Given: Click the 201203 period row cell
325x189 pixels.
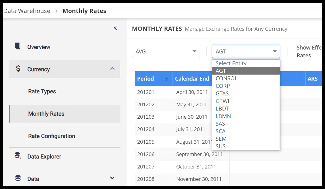Looking at the screenshot, I should [146, 117].
